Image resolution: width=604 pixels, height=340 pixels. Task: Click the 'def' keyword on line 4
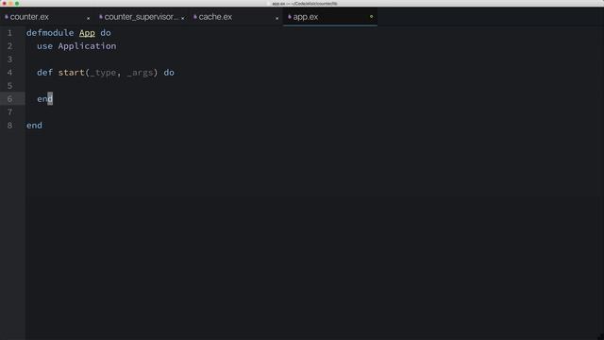(x=44, y=73)
